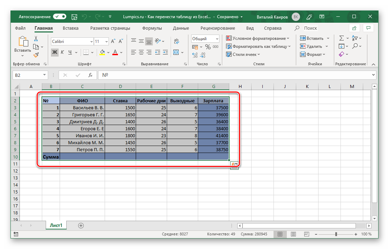Select the Лист1 sheet tab
This screenshot has height=249, width=389.
pyautogui.click(x=56, y=225)
